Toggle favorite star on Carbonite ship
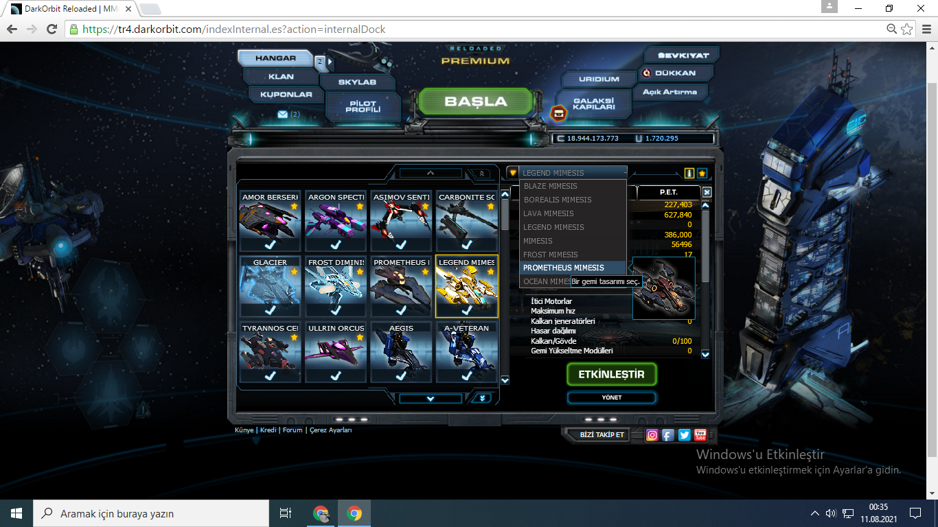The width and height of the screenshot is (938, 527). tap(490, 206)
